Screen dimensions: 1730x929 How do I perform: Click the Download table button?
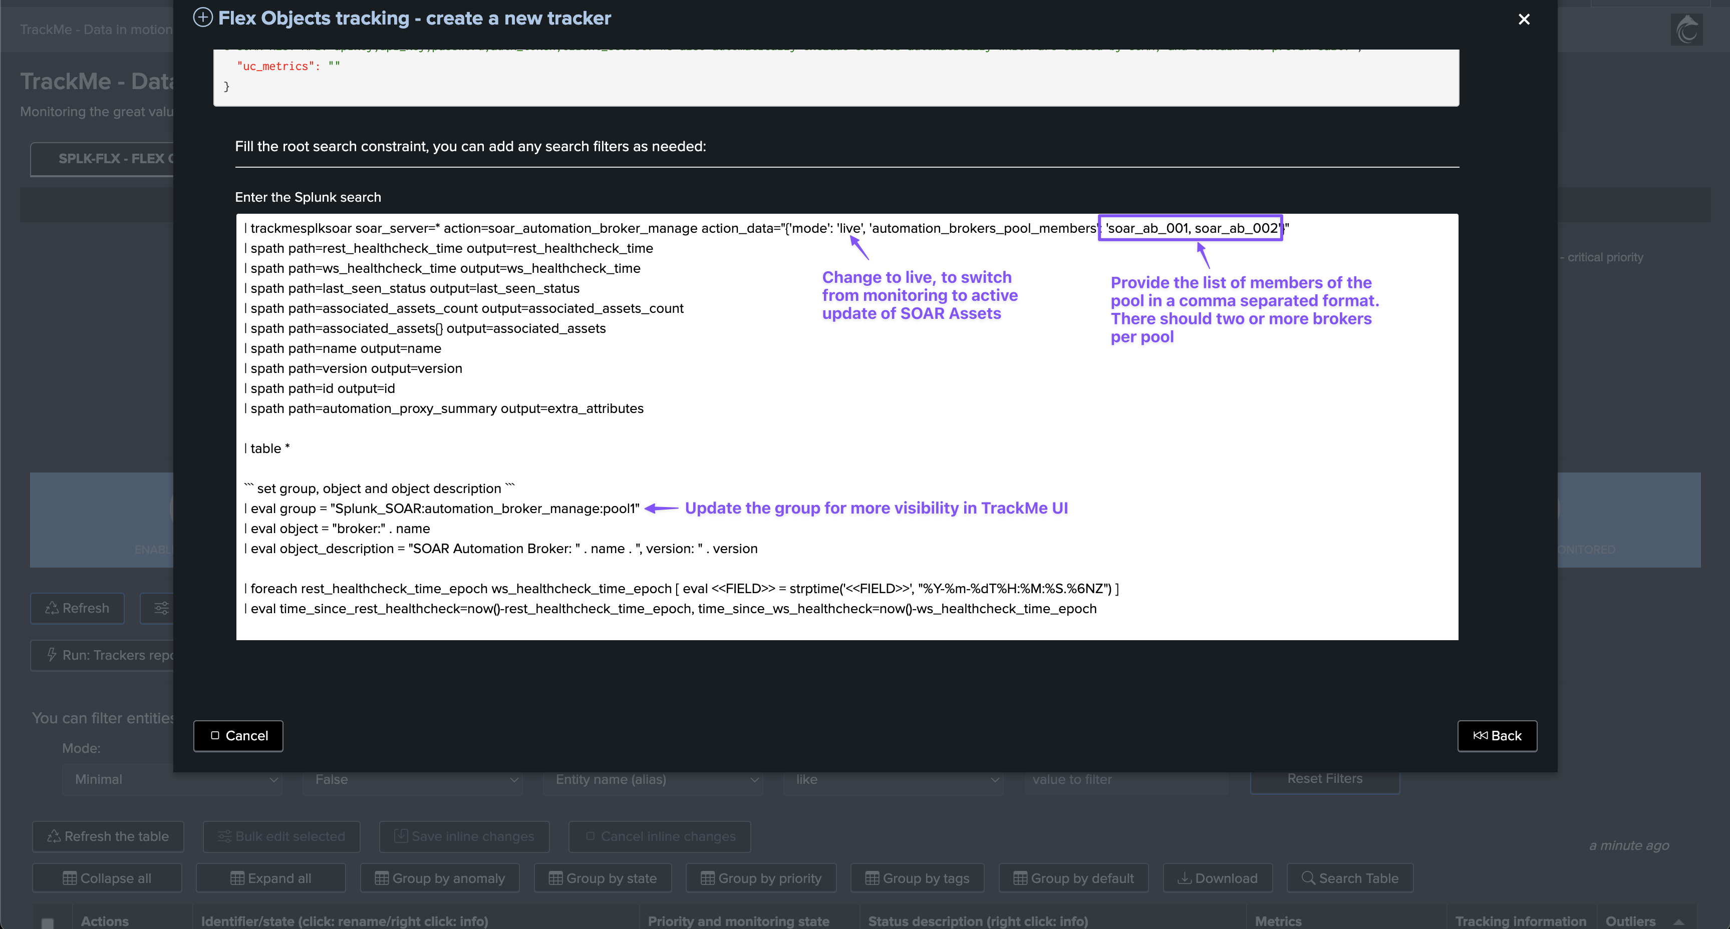[x=1217, y=878]
